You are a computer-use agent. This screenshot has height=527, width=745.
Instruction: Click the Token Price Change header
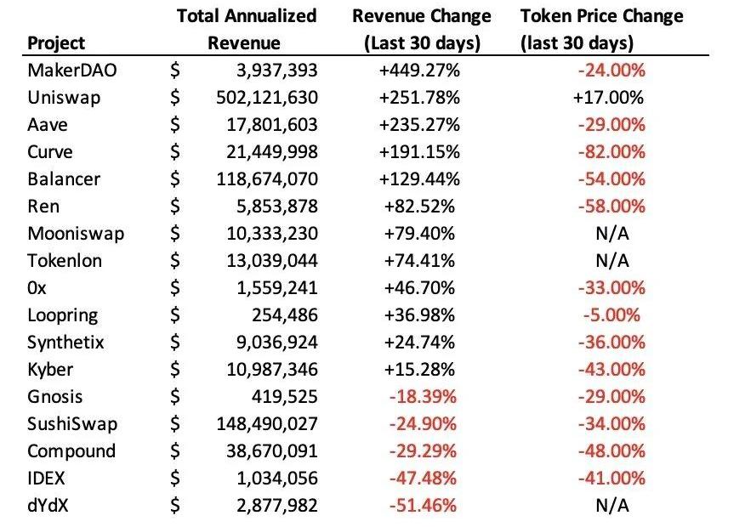[x=601, y=29]
